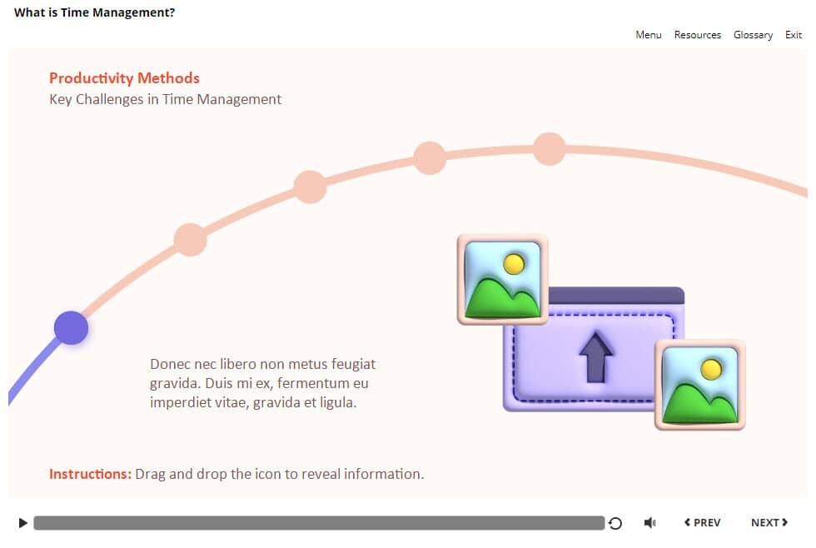Screen dimensions: 816x548
Task: Click the Donec nec libero paragraph text
Action: tap(262, 383)
